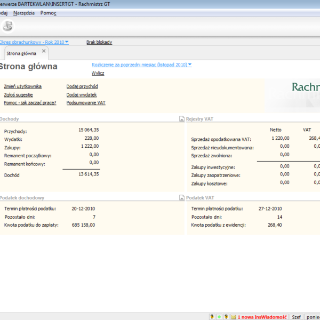
Task: Click the Kwota podatku do zapłaty value 685 158,00
Action: [x=83, y=225]
